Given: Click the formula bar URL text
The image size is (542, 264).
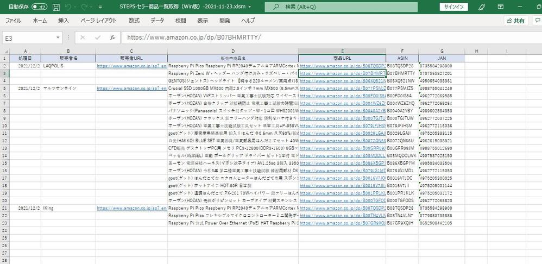Looking at the screenshot, I should (193, 37).
